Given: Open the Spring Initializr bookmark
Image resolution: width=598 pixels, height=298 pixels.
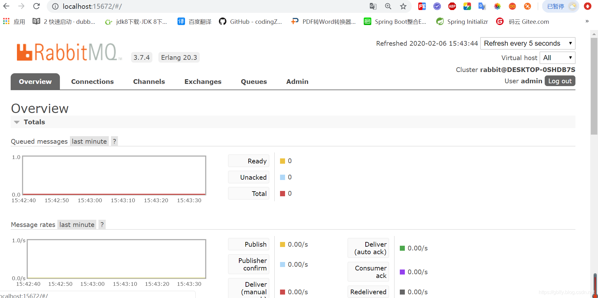Looking at the screenshot, I should tap(462, 22).
